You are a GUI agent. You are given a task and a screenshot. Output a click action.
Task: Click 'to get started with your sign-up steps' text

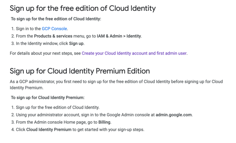(x=108, y=130)
